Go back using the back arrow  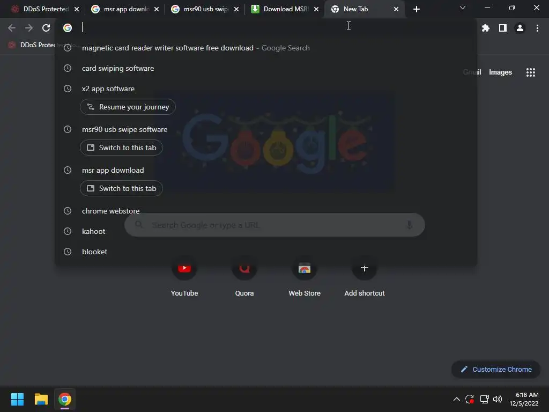coord(12,28)
